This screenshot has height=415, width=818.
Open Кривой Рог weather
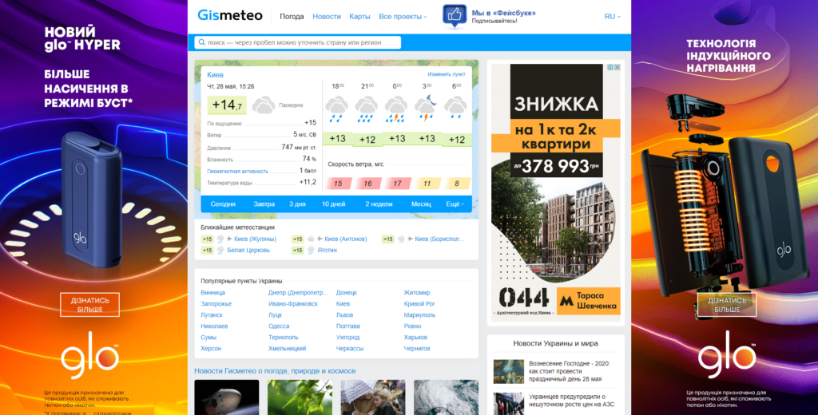coord(419,303)
